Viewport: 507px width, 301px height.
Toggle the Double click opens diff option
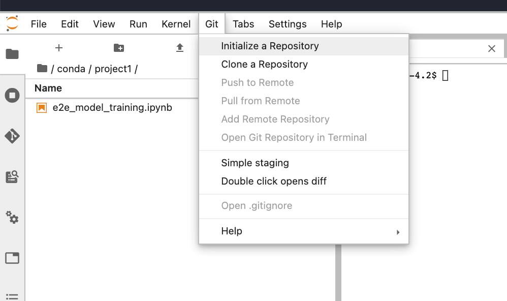coord(273,181)
